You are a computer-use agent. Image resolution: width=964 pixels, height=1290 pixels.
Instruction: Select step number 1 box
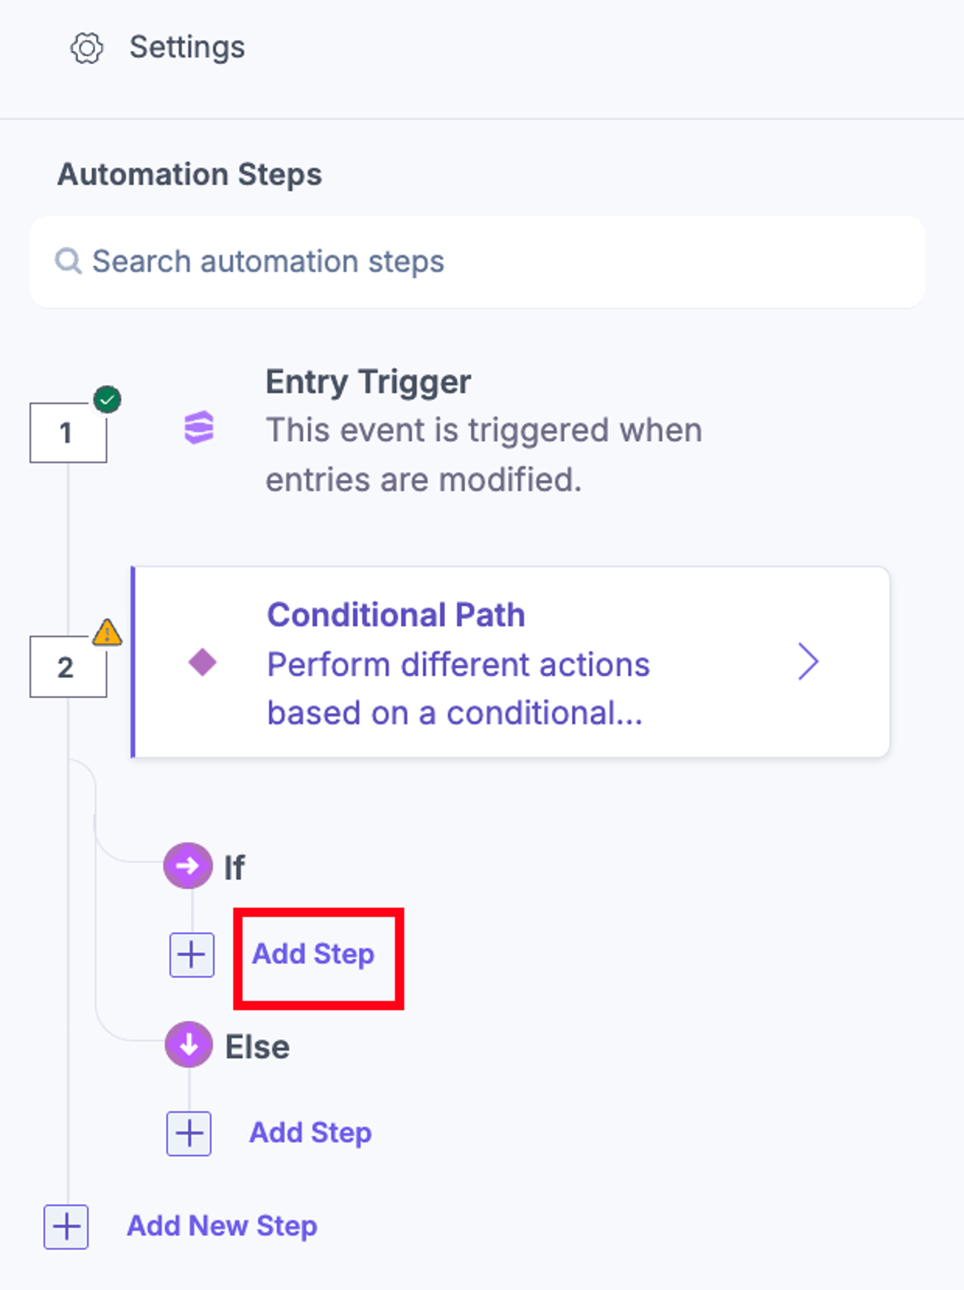(x=68, y=433)
